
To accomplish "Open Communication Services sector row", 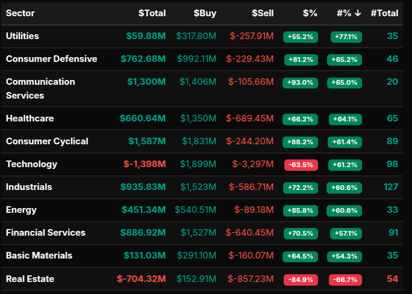I will (x=40, y=88).
